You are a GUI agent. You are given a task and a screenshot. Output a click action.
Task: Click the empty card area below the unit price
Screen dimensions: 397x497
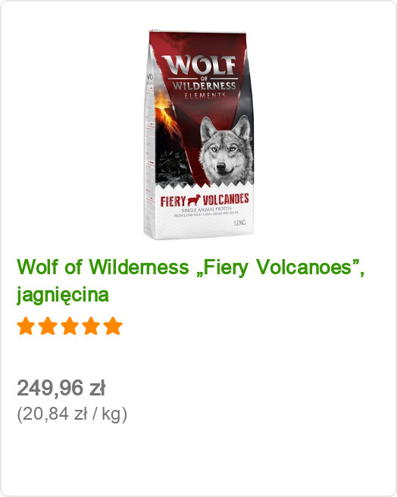(198, 460)
